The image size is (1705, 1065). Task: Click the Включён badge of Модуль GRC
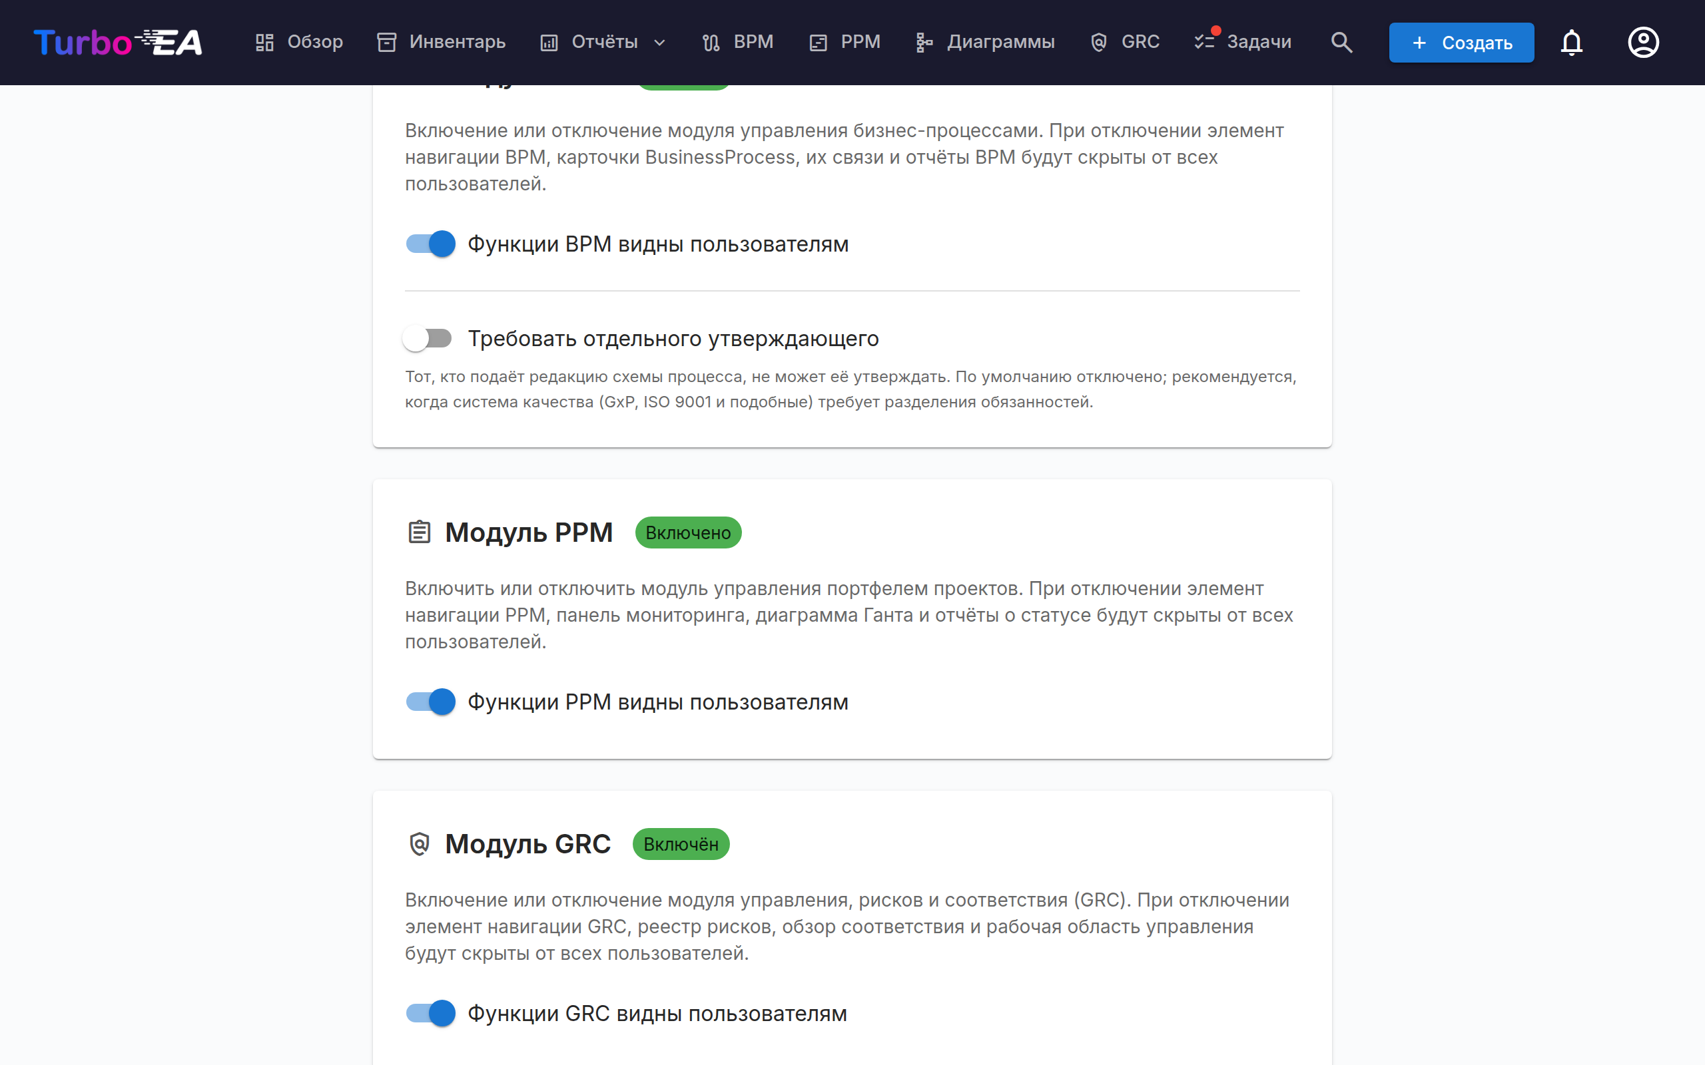click(x=681, y=844)
